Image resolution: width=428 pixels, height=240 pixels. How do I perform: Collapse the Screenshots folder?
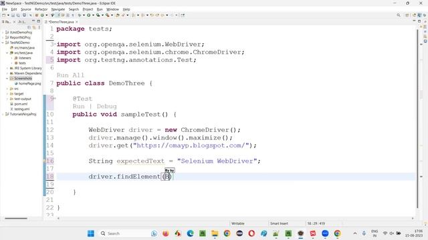(x=7, y=79)
